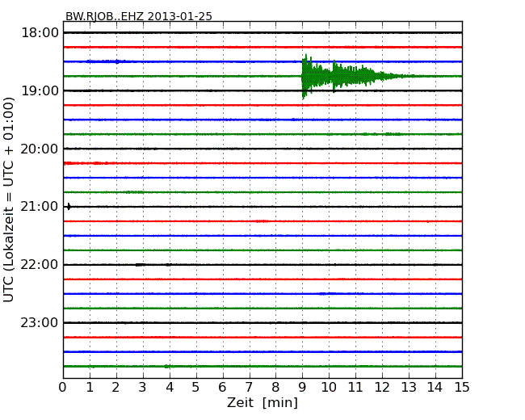
Task: Click x-axis tick label 3
Action: pyautogui.click(x=143, y=387)
